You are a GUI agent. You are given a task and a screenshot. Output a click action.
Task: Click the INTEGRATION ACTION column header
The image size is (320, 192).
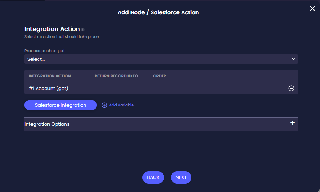click(50, 76)
